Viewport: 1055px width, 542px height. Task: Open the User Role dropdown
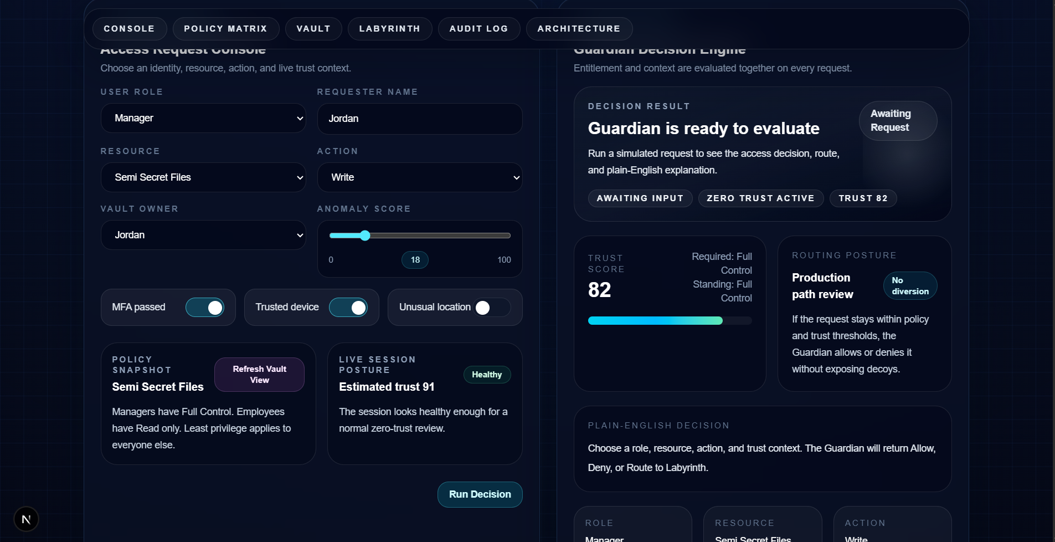click(203, 118)
